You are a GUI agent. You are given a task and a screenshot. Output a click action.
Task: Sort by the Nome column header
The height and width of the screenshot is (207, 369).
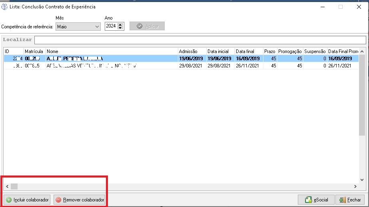coord(112,51)
